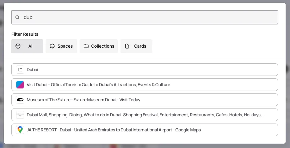This screenshot has width=290, height=148.
Task: Select the All filter tab
Action: click(x=27, y=46)
